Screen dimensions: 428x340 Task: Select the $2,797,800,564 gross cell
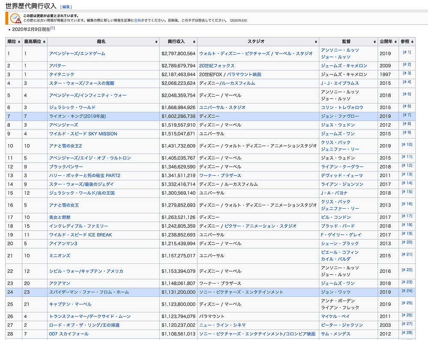coord(178,54)
